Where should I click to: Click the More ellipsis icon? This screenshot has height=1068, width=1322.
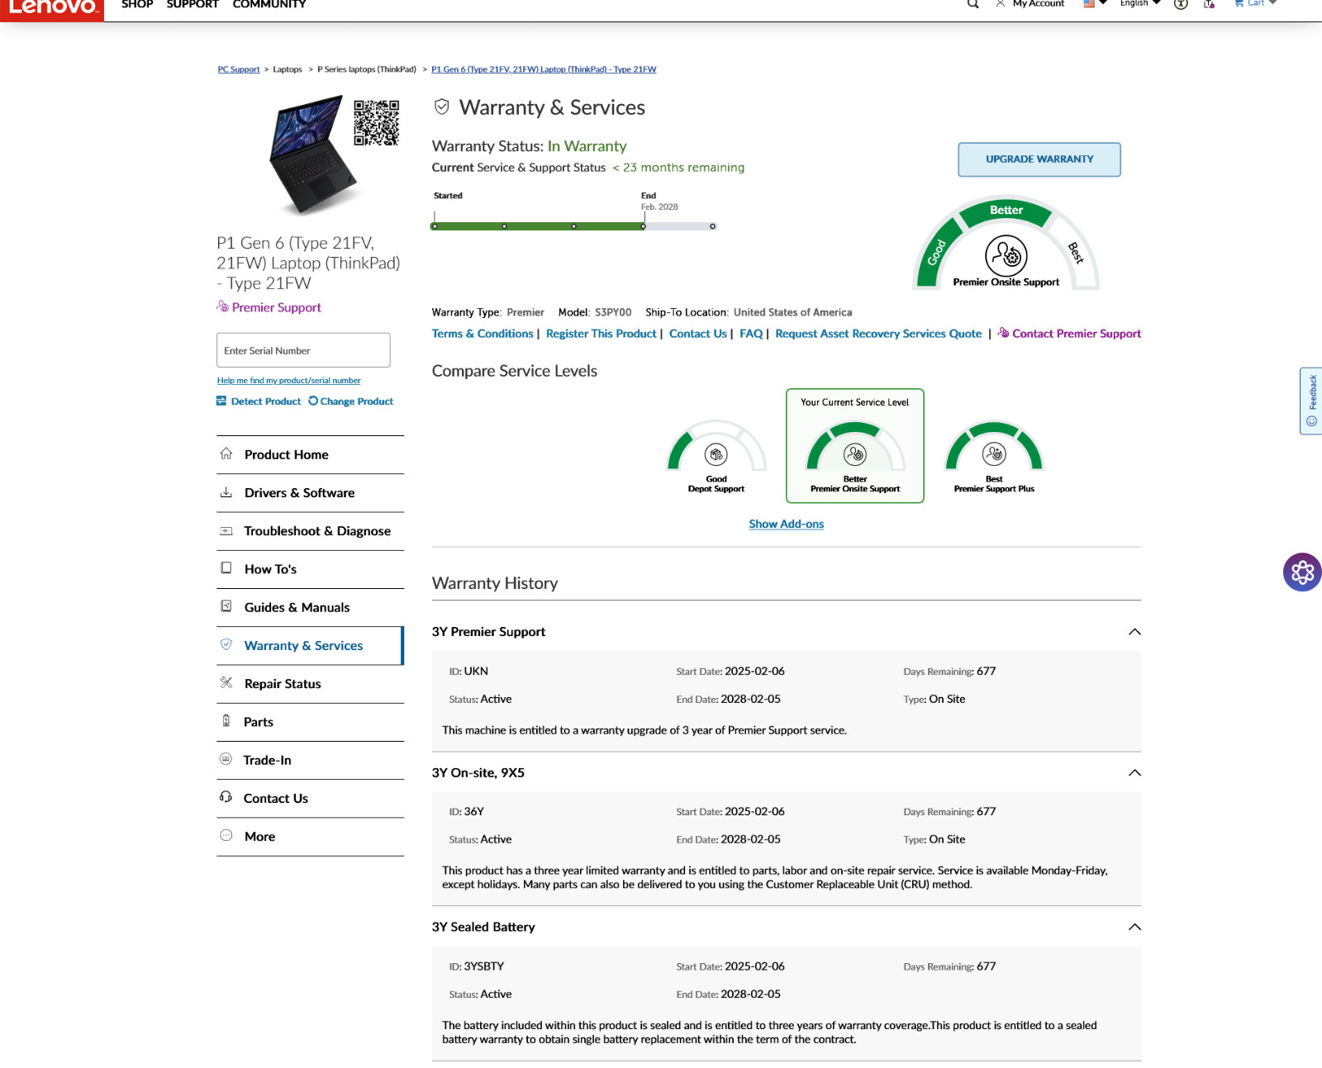coord(226,835)
